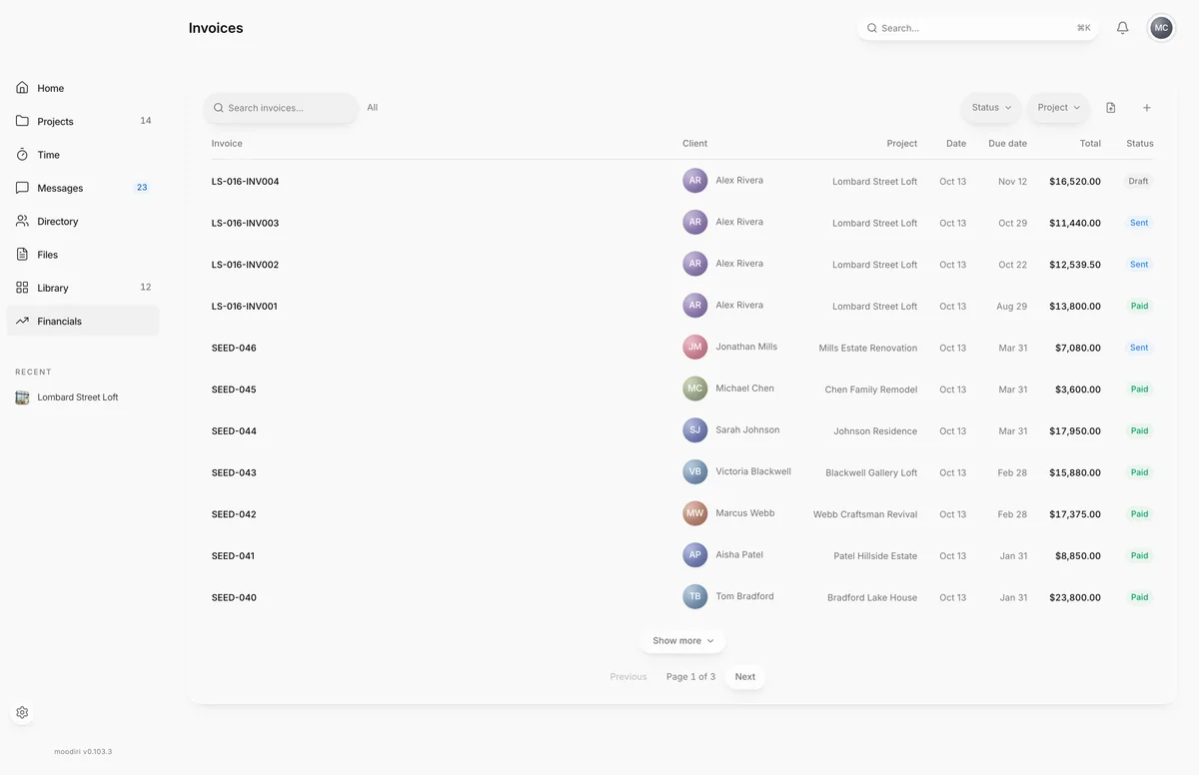Open the notifications bell

(x=1122, y=28)
